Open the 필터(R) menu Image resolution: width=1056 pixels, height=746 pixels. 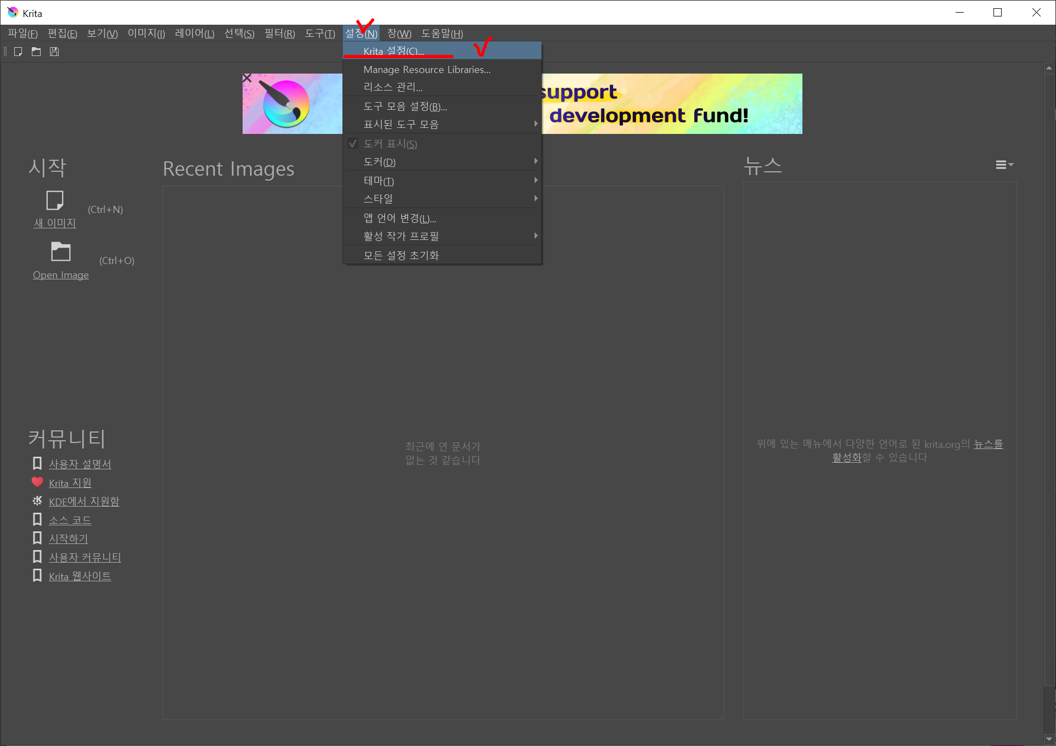pos(279,34)
